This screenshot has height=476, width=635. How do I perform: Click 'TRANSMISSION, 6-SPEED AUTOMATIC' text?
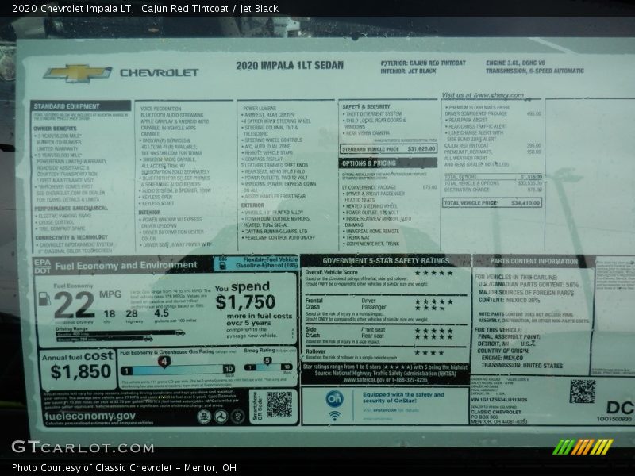pyautogui.click(x=535, y=71)
